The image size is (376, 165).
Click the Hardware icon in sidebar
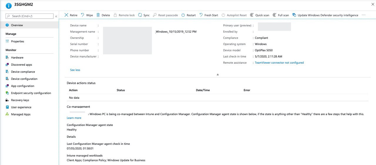click(x=7, y=58)
